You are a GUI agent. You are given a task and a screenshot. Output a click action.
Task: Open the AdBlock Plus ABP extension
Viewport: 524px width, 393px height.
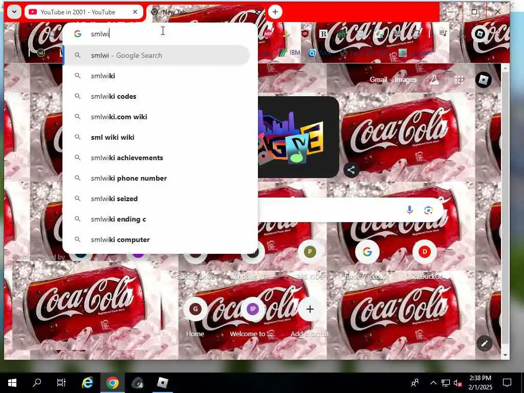point(268,33)
